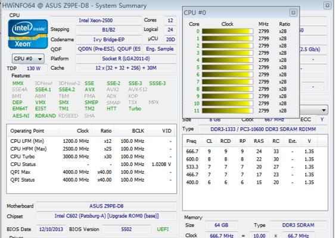336x238 pixels.
Task: Select the Intel Xeon-2500 CPU name field
Action: [96, 21]
